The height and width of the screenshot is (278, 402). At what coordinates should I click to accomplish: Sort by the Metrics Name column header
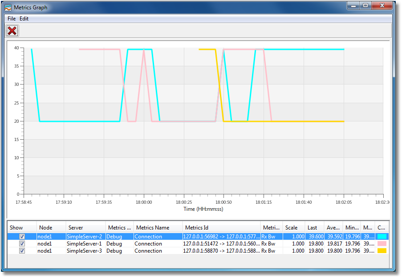157,228
